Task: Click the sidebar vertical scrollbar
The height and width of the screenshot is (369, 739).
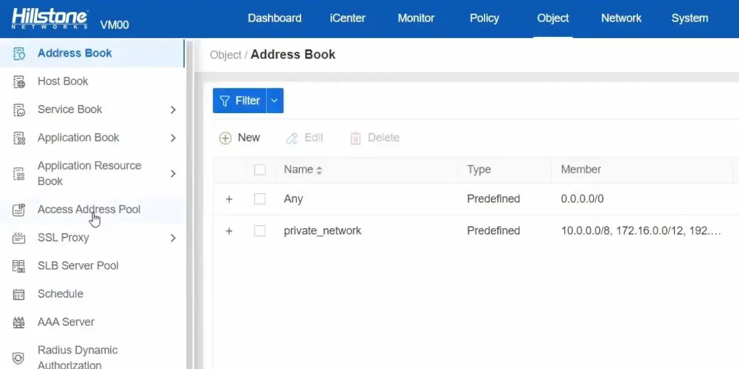Action: pos(190,204)
